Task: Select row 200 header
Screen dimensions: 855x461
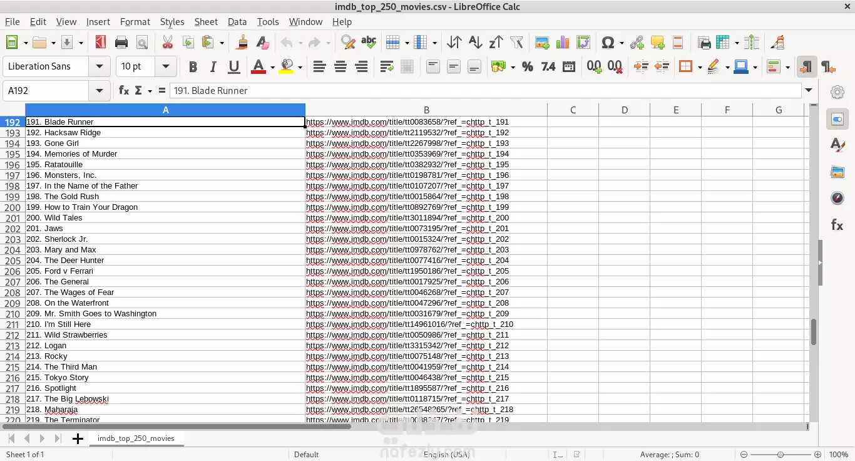Action: coord(13,207)
